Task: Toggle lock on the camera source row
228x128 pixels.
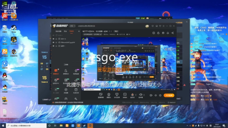Action: tap(56, 42)
